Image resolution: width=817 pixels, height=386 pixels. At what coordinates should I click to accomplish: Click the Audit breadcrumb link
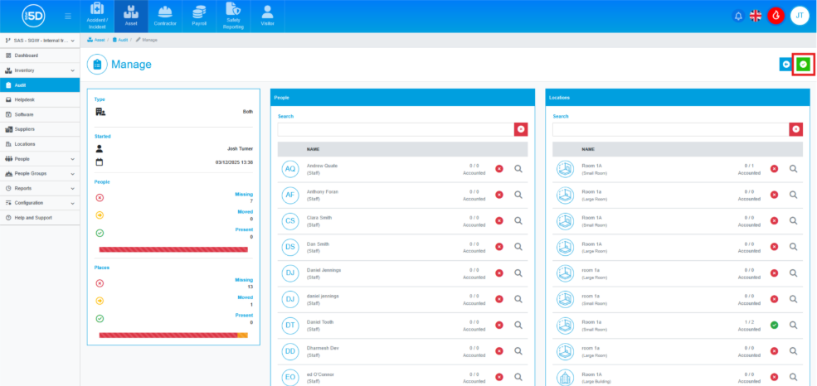tap(121, 40)
